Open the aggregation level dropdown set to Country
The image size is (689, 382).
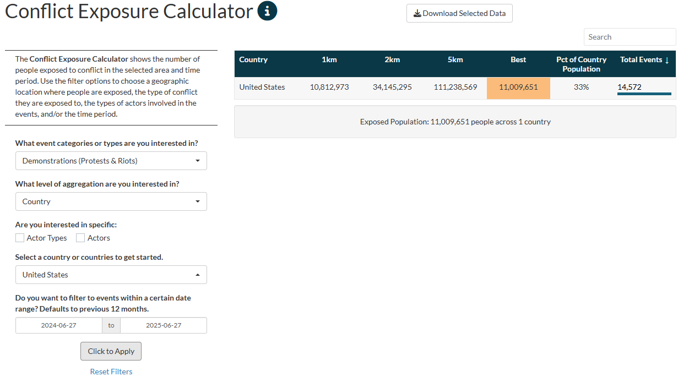click(x=111, y=201)
